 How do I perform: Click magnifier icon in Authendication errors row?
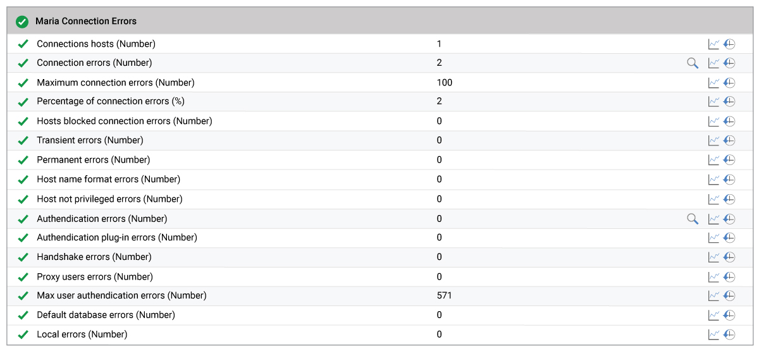tap(693, 219)
